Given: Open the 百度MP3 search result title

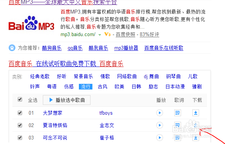Looking at the screenshot, I should tap(63, 2).
